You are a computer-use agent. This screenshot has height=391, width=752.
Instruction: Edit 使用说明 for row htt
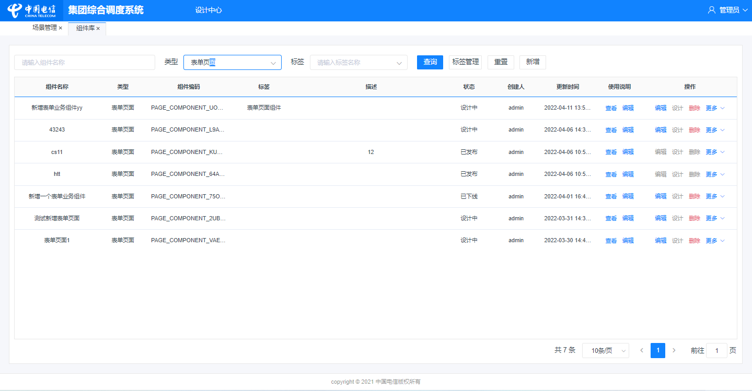pos(628,174)
